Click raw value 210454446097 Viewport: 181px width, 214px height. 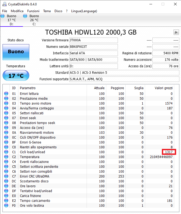(x=161, y=157)
